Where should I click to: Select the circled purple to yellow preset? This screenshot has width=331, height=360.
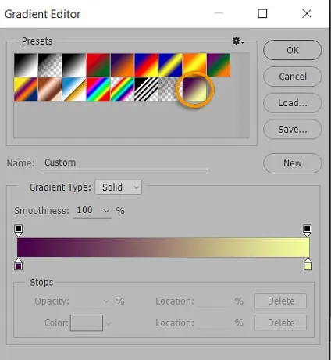point(194,89)
